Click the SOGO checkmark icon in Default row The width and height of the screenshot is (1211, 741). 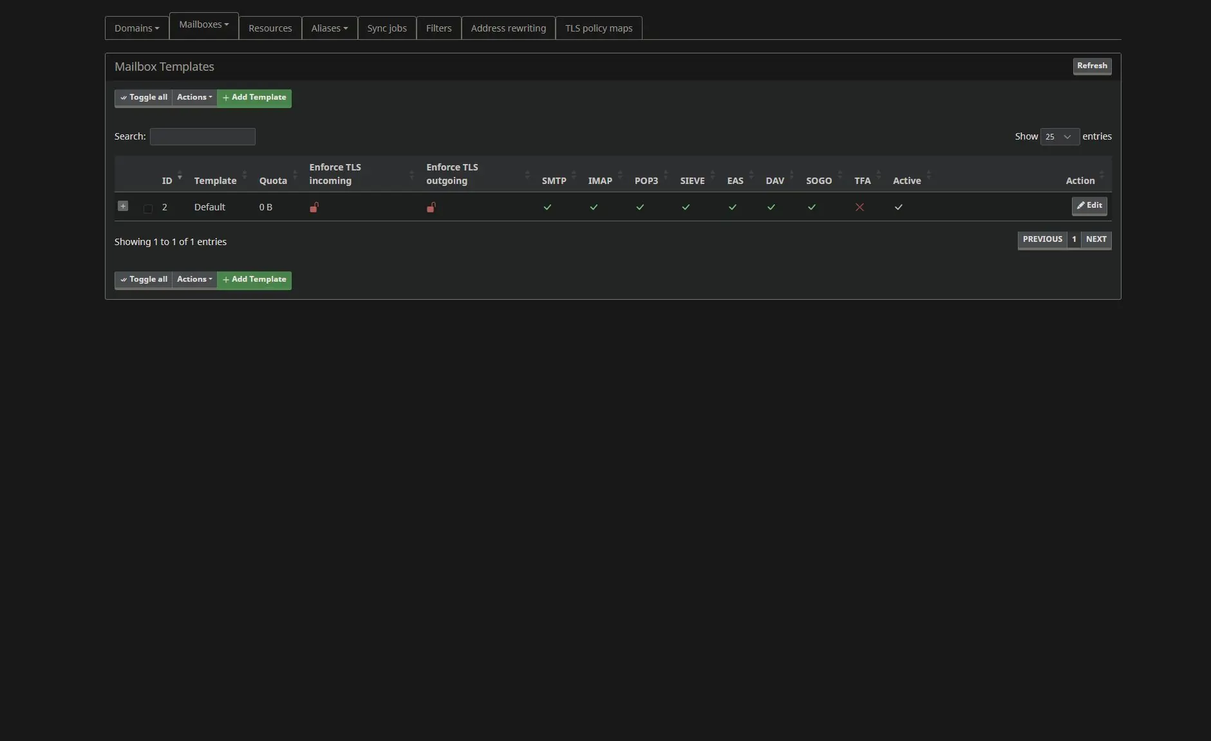pyautogui.click(x=811, y=207)
